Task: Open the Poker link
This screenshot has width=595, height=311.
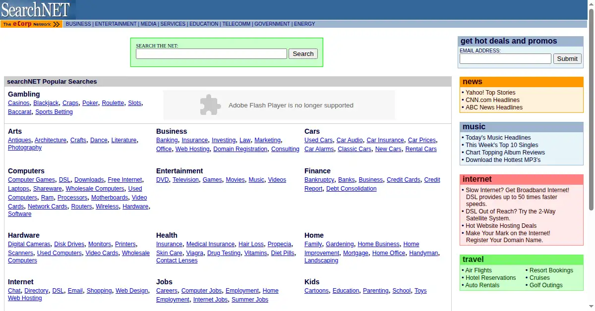Action: pos(90,103)
